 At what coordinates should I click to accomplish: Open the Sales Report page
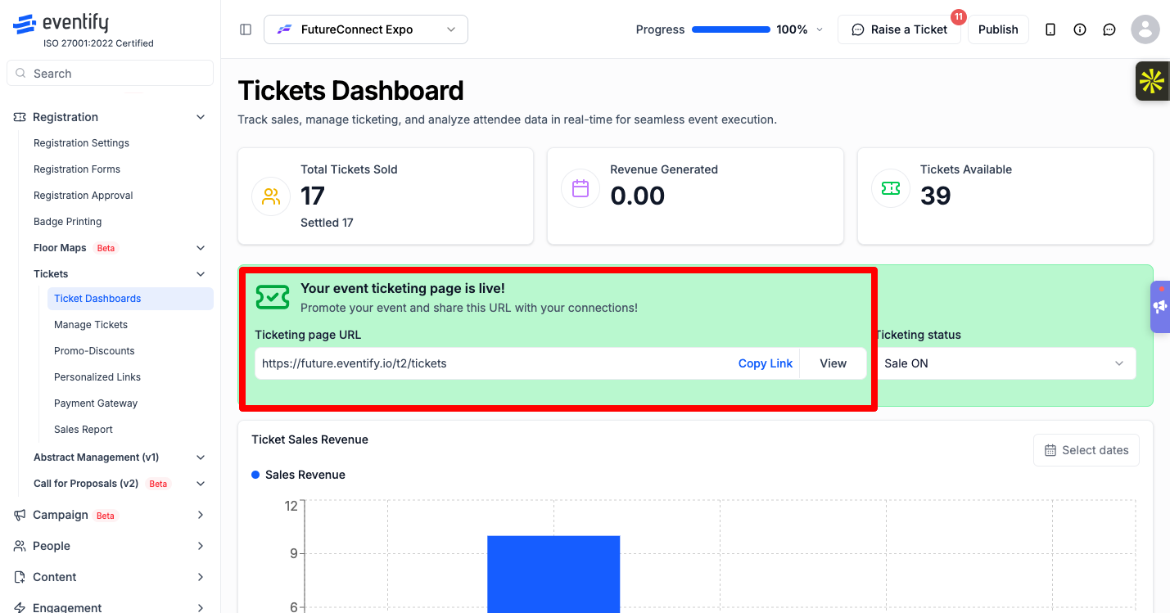(x=84, y=430)
